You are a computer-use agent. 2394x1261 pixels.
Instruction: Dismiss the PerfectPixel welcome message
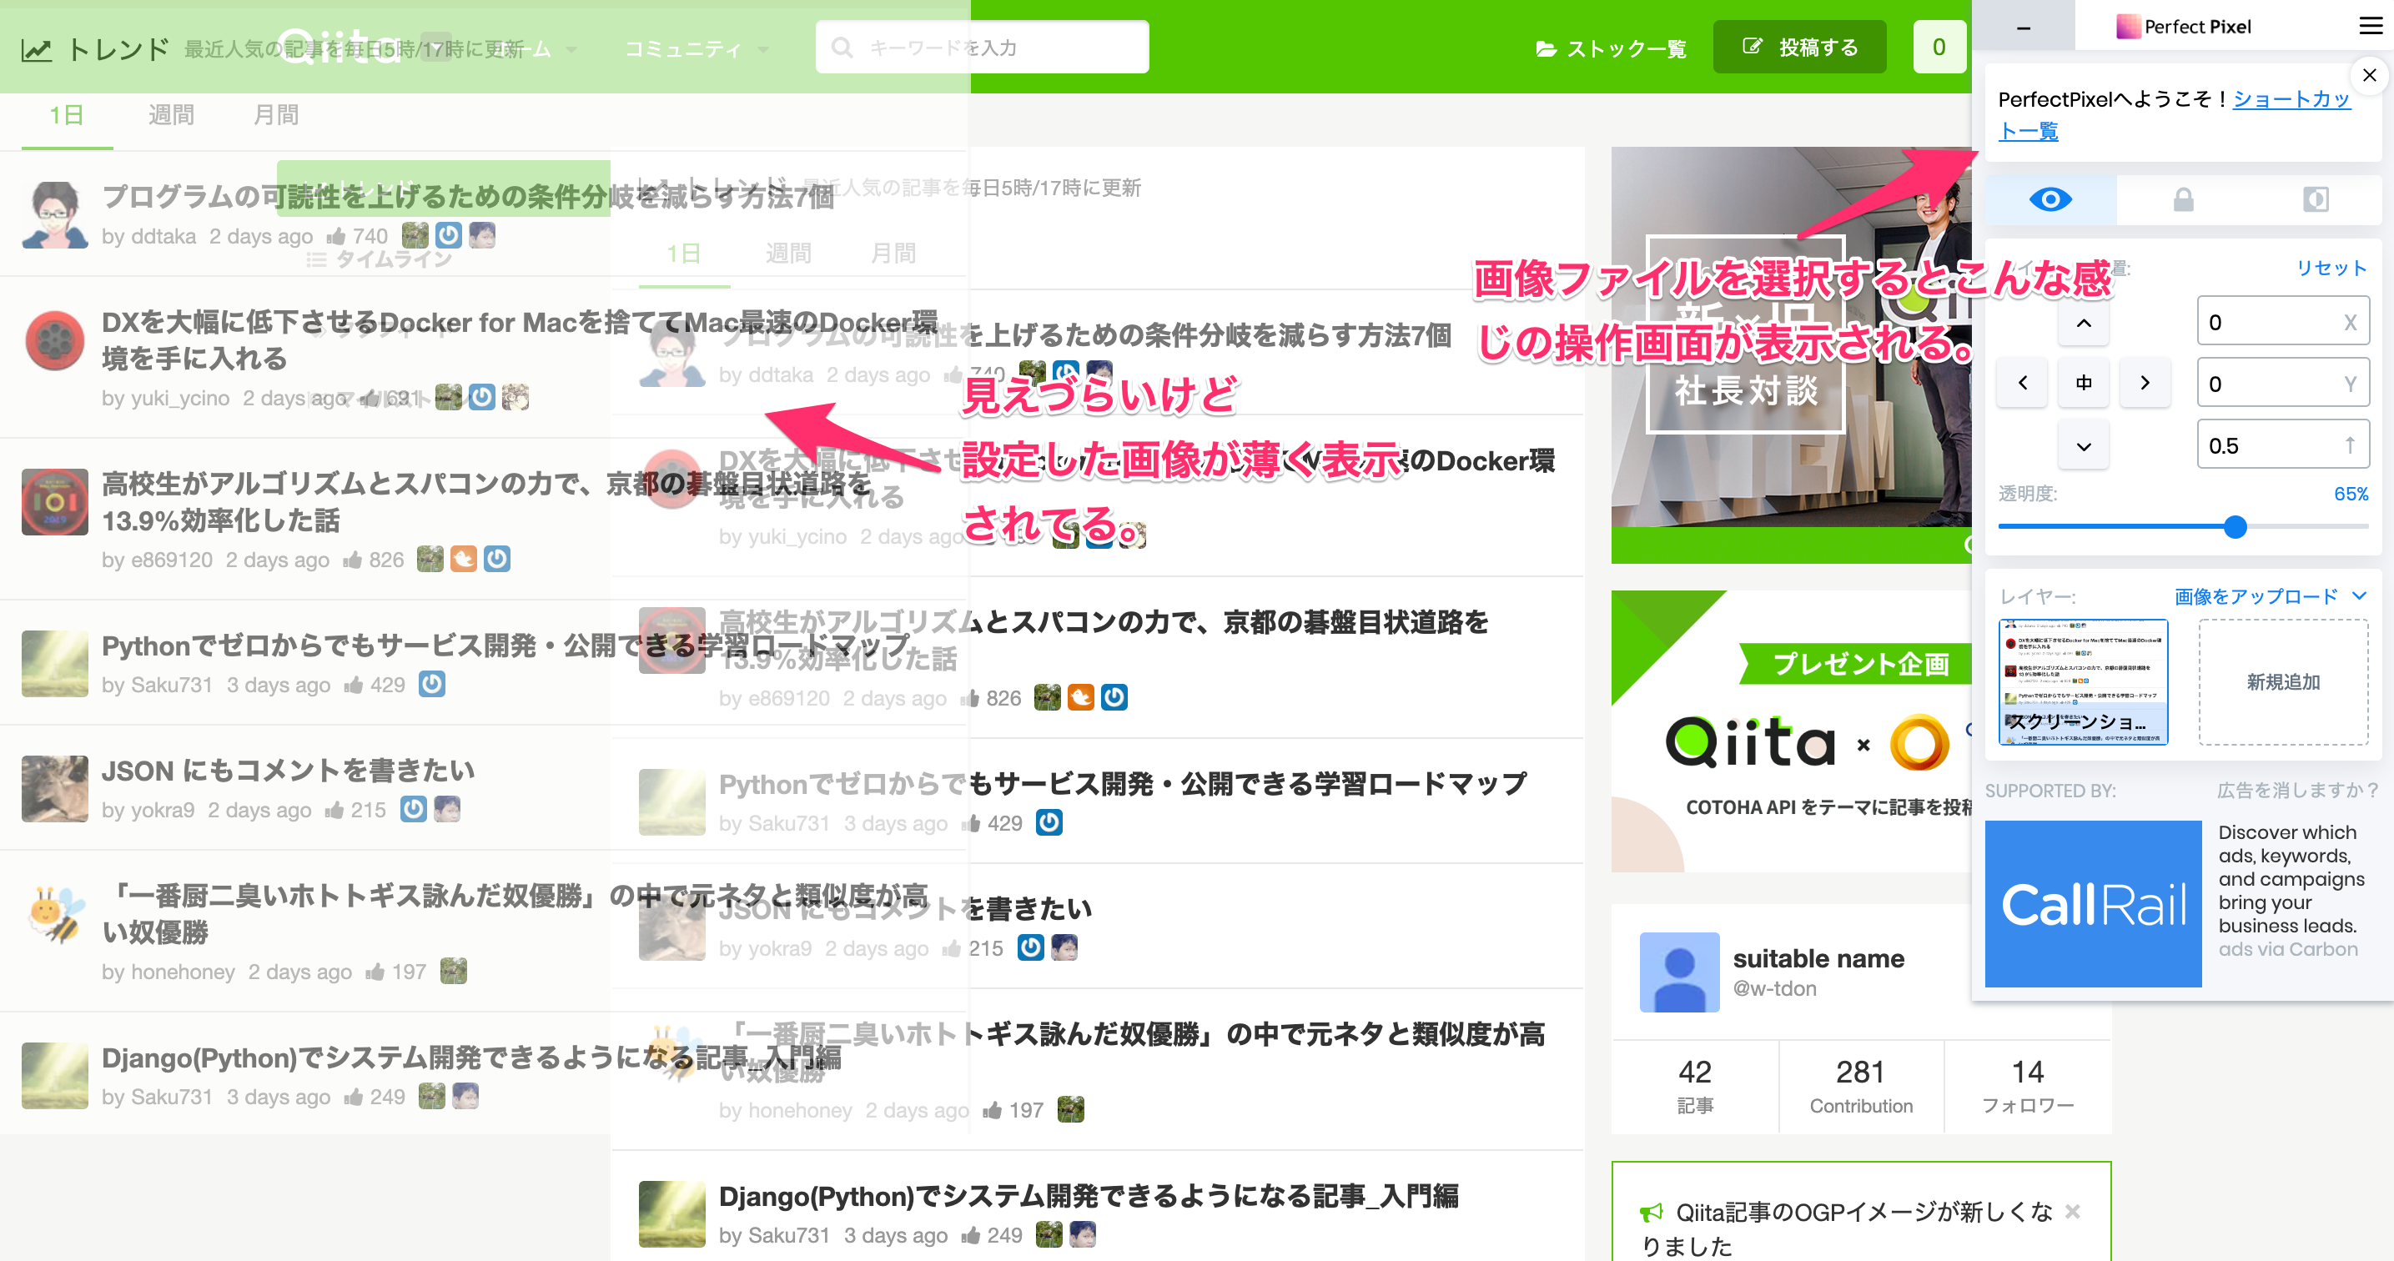(2369, 75)
